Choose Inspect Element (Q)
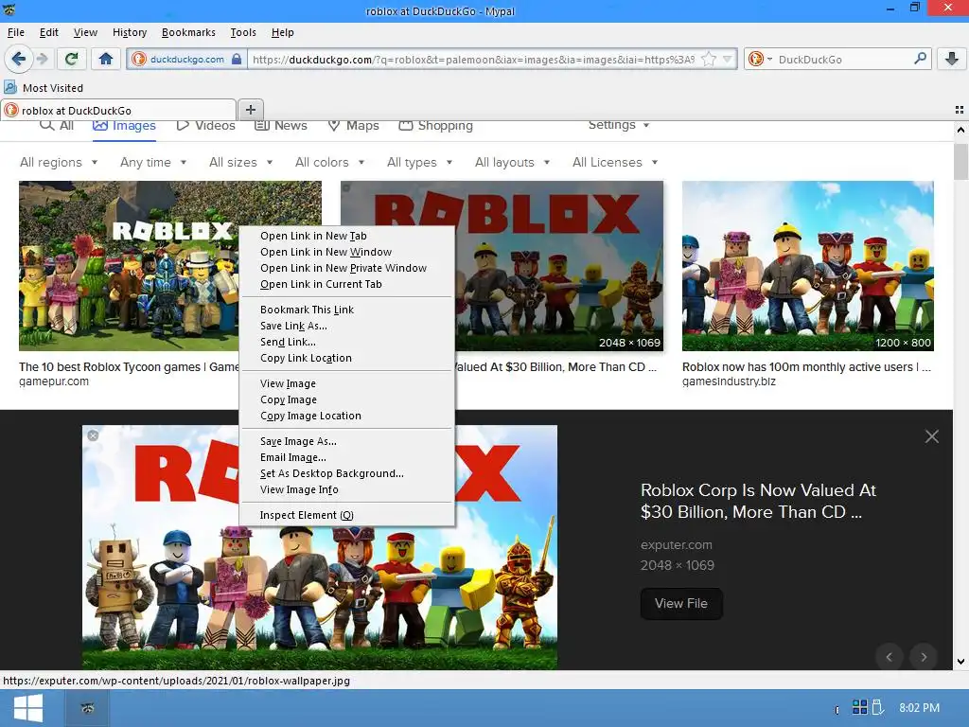Viewport: 969px width, 727px height. (346, 515)
